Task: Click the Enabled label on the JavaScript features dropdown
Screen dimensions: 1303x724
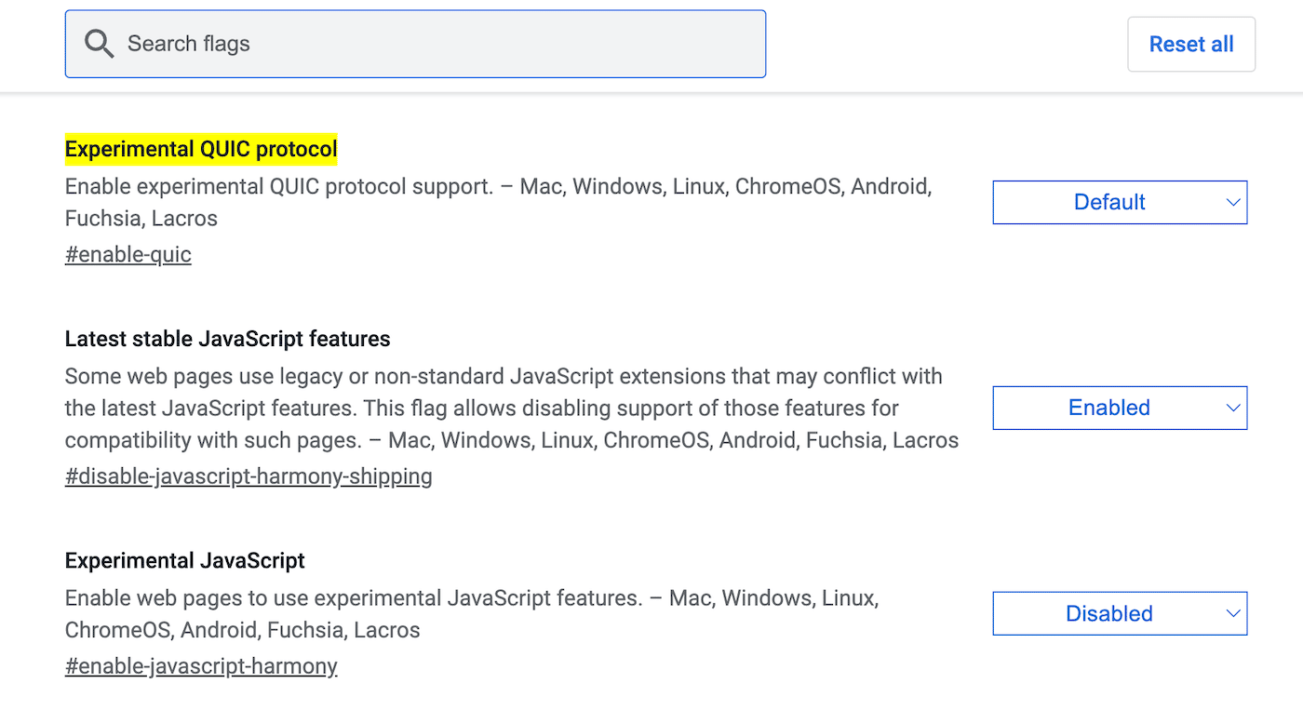Action: [1109, 408]
